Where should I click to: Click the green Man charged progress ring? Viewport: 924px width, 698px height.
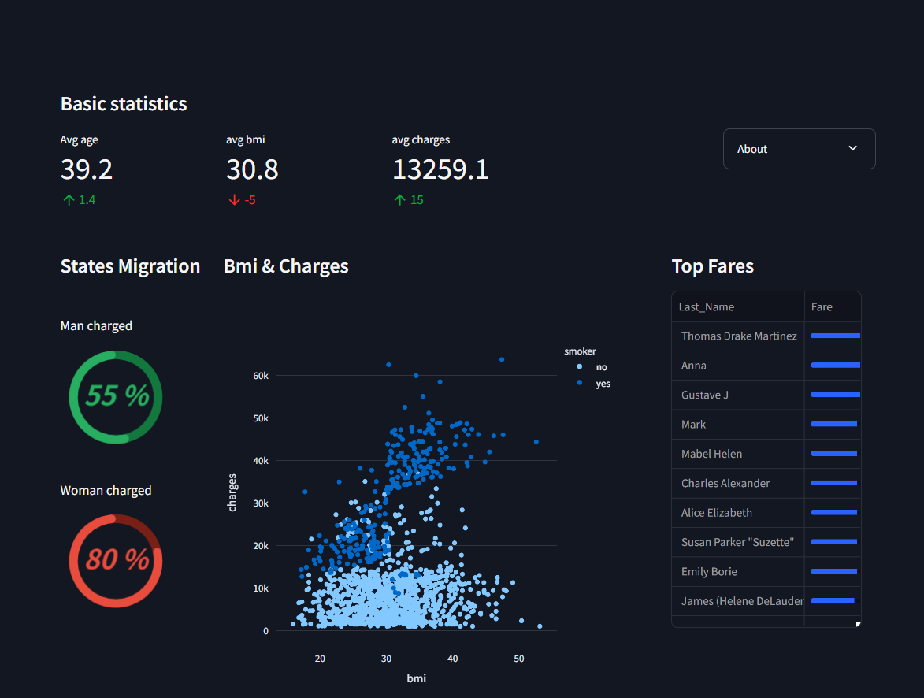pos(116,397)
